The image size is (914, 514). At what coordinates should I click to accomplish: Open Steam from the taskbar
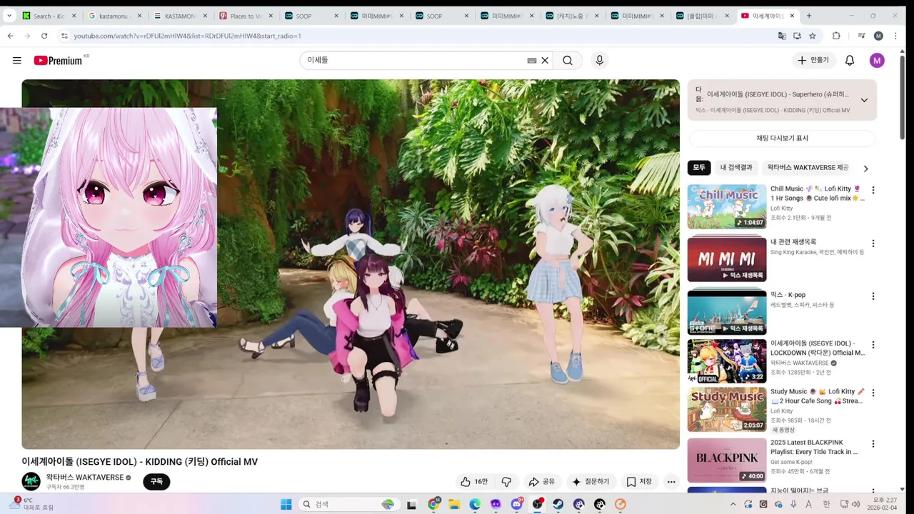tap(558, 504)
